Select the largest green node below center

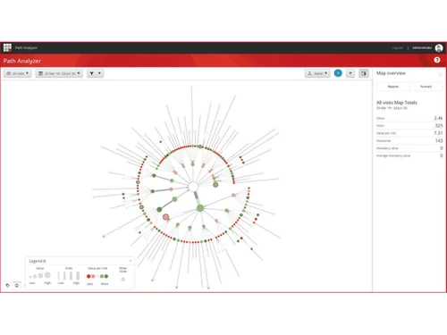pos(200,208)
